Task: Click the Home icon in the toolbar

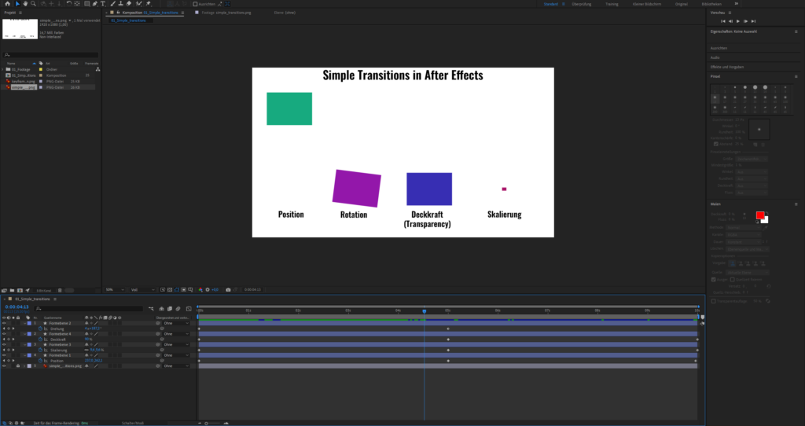Action: coord(7,4)
